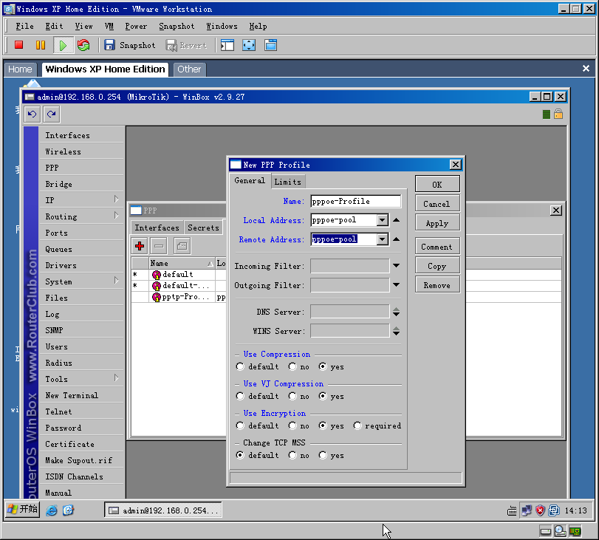Click the WinBox redo arrow icon
The image size is (599, 540).
pyautogui.click(x=52, y=114)
